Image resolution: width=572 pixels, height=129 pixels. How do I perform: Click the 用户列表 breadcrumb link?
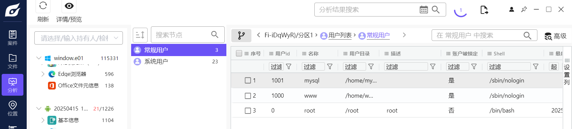[340, 35]
